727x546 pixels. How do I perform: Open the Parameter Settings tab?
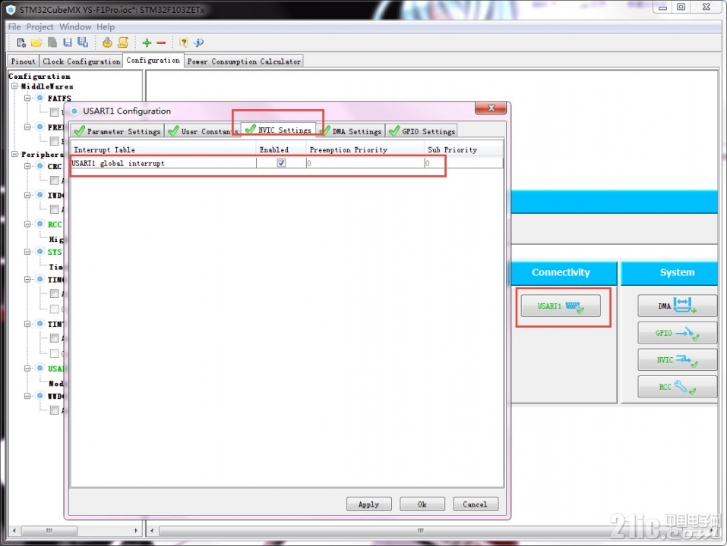click(117, 131)
